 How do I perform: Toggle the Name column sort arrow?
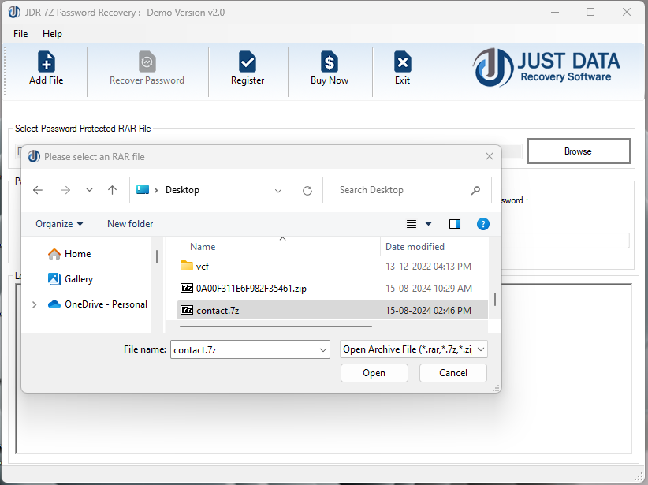click(x=282, y=237)
